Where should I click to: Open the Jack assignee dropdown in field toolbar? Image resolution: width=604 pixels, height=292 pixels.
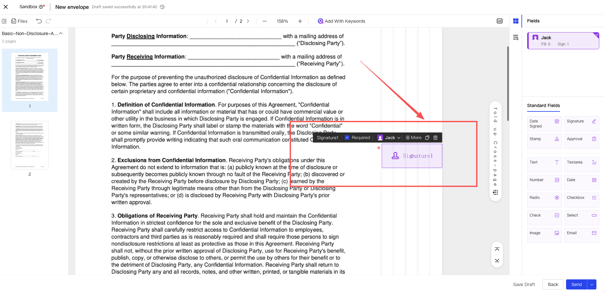[x=389, y=138]
